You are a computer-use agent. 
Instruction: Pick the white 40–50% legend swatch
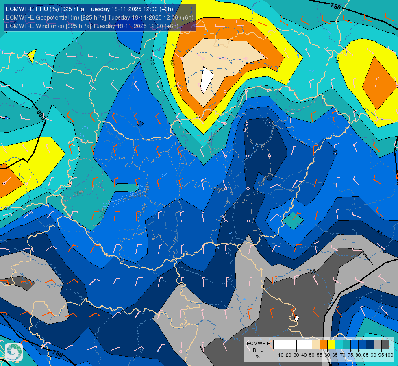click(308, 344)
